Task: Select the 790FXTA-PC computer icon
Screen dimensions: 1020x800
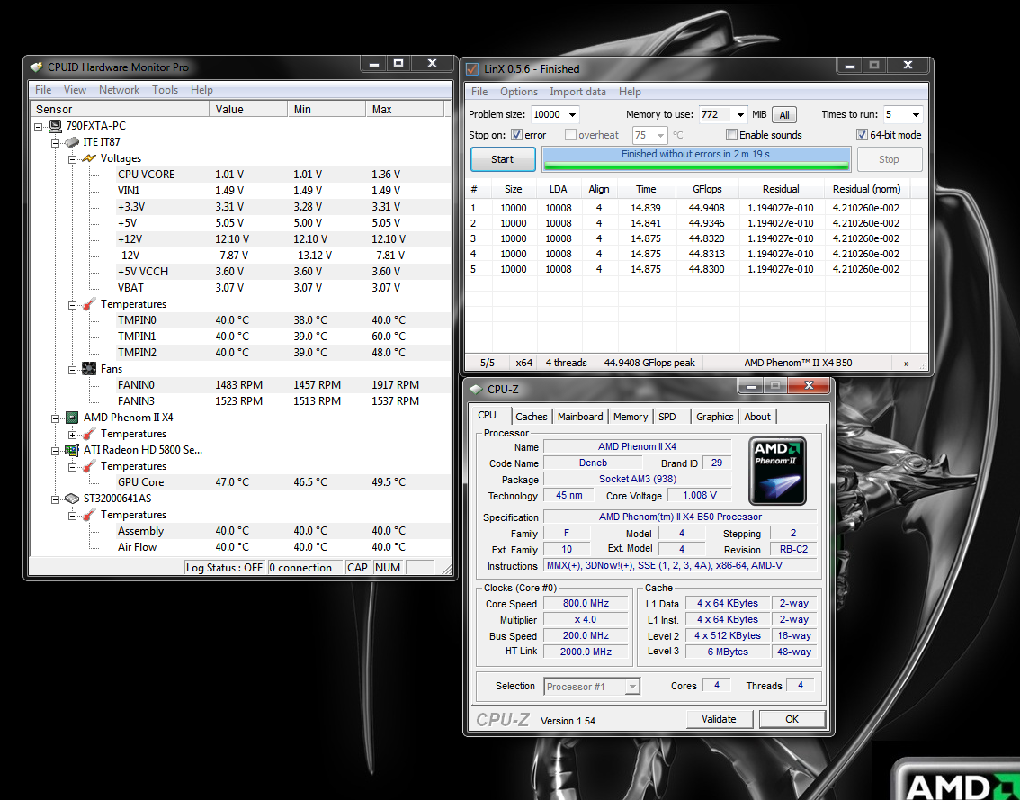Action: coord(55,126)
